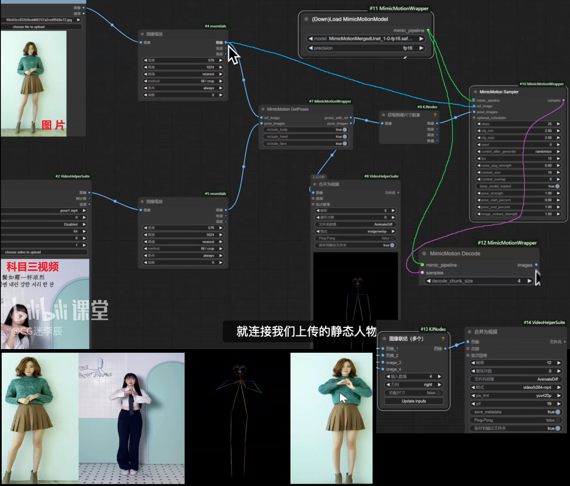The image size is (570, 486).
Task: Click the uploaded woman image preview
Action: click(x=34, y=84)
